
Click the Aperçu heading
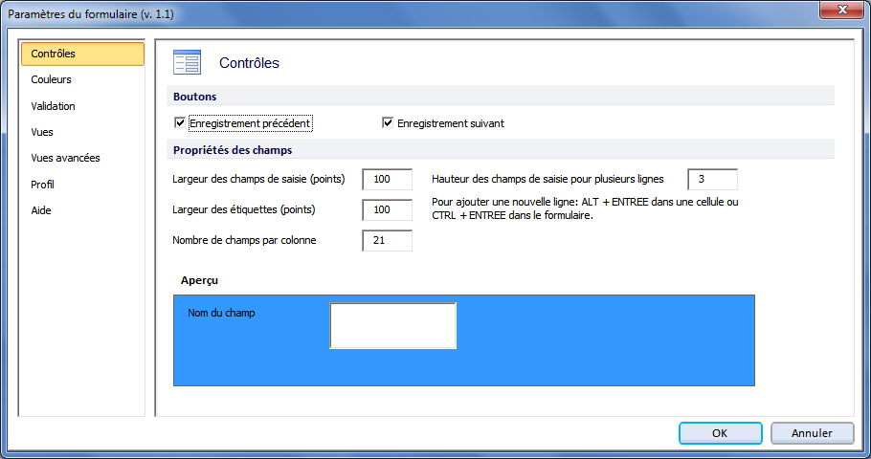click(199, 280)
